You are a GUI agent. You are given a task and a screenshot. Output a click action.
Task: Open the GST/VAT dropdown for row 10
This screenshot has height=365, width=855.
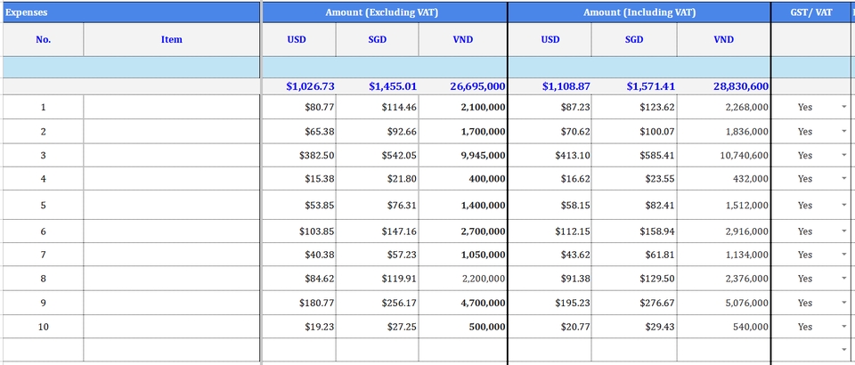(843, 327)
